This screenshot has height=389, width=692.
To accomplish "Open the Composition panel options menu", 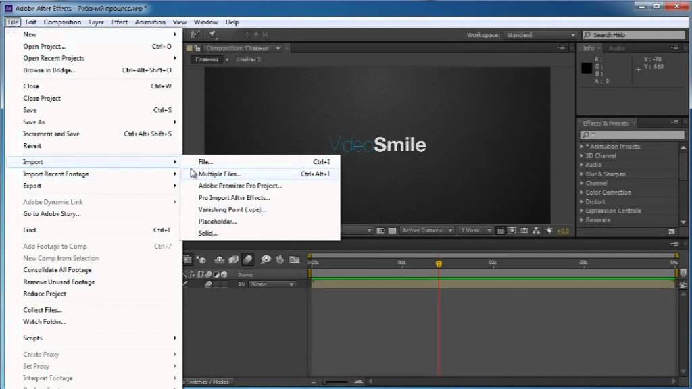I will (x=561, y=48).
